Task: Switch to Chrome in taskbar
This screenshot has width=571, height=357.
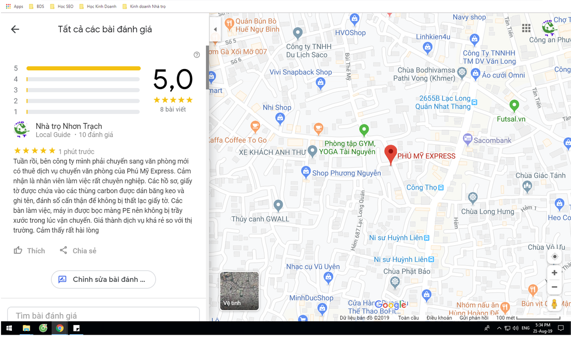Action: click(x=59, y=328)
